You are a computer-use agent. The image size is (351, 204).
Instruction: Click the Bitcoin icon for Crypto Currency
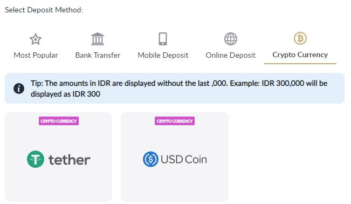300,38
